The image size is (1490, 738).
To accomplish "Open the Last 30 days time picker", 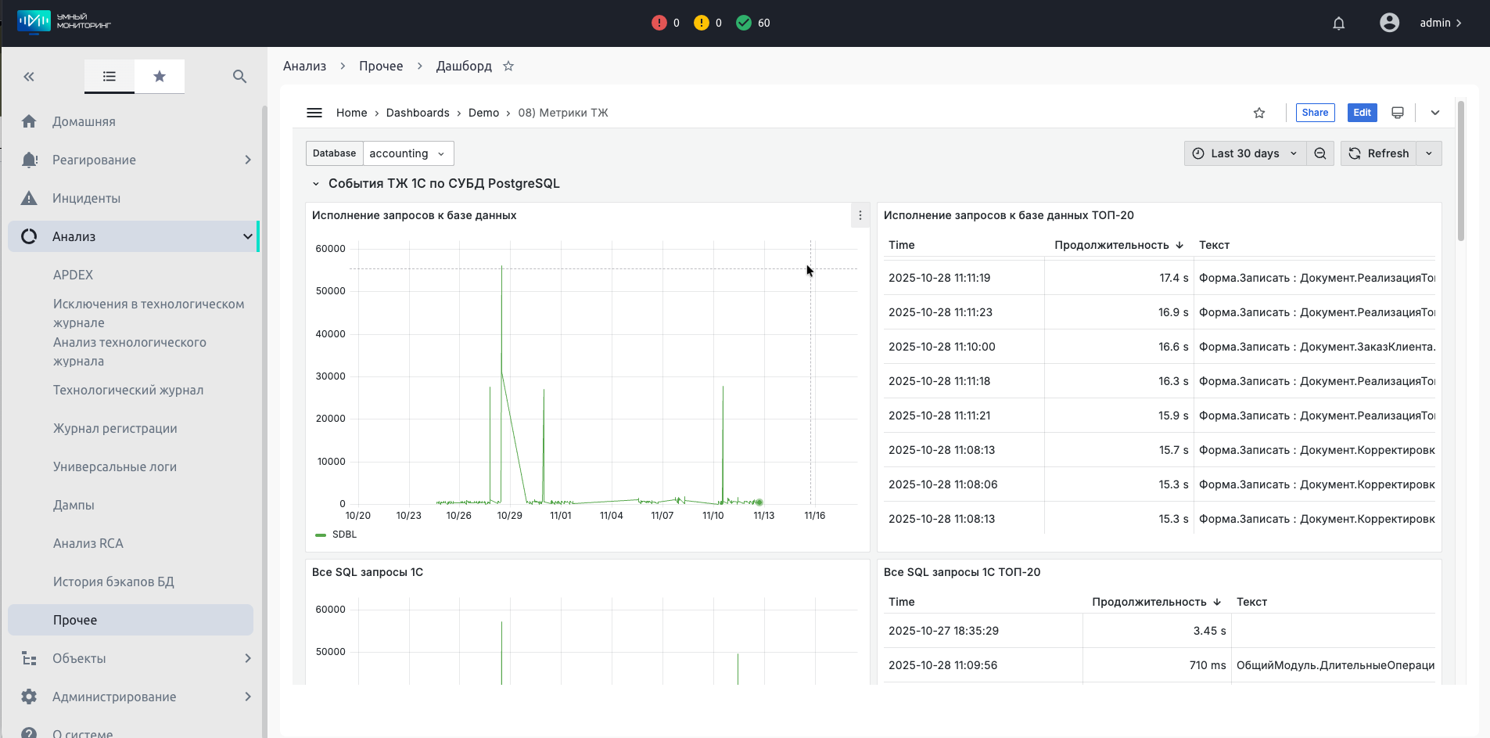I will pyautogui.click(x=1244, y=153).
